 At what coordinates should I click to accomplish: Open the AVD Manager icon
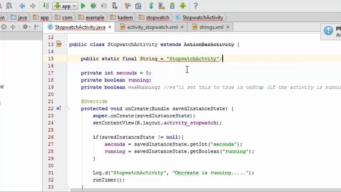click(161, 6)
